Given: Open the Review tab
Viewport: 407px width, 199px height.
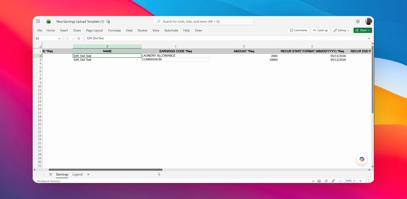Looking at the screenshot, I should point(143,30).
